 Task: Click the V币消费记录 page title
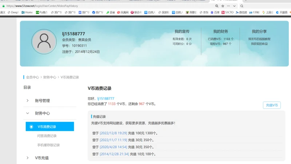(x=99, y=89)
